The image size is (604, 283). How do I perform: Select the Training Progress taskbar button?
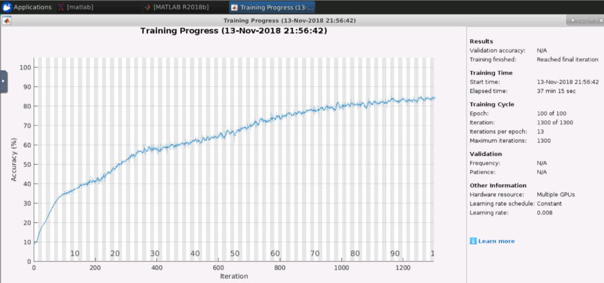[273, 7]
